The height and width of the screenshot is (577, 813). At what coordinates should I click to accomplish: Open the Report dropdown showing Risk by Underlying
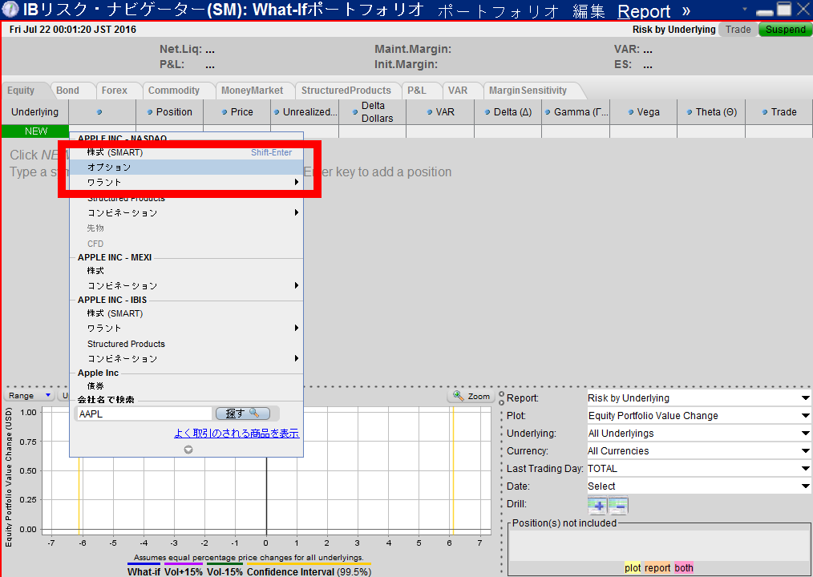[698, 398]
